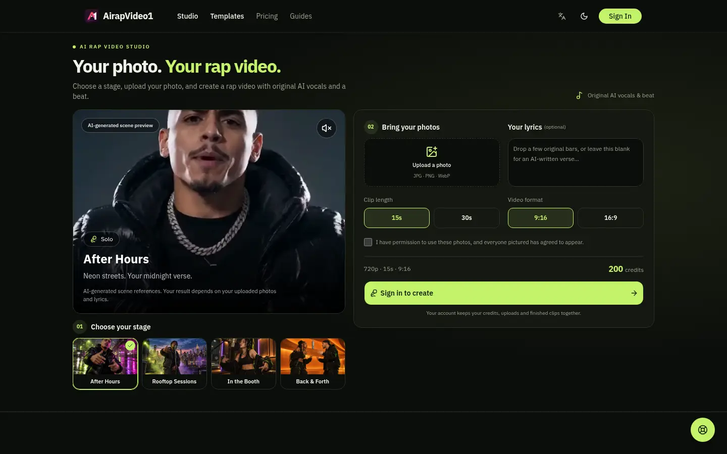This screenshot has height=454, width=727.
Task: Select the In the Booth stage
Action: tap(244, 364)
